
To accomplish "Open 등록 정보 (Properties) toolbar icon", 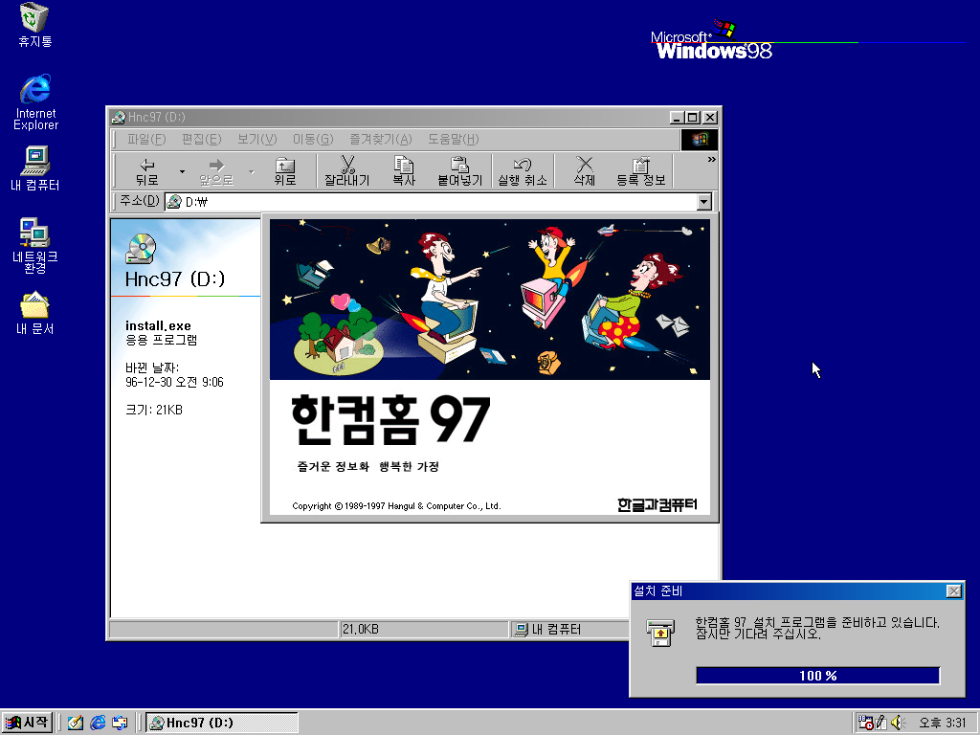I will point(640,165).
